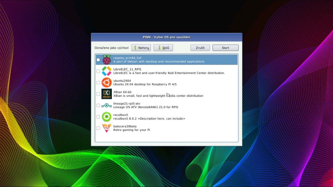Click 'recalbox5 8.0.2' description line
The image size is (333, 187).
coord(149,119)
